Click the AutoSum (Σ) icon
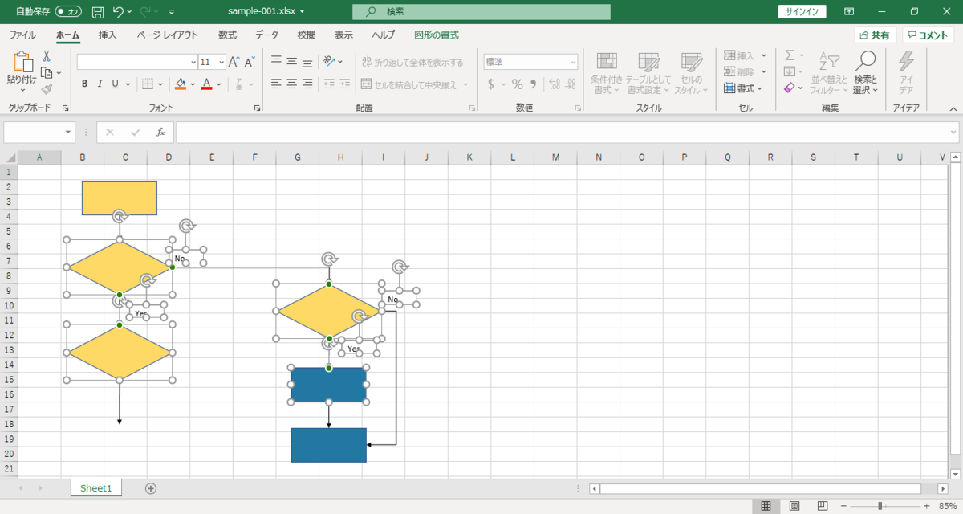Viewport: 963px width, 514px height. [790, 55]
